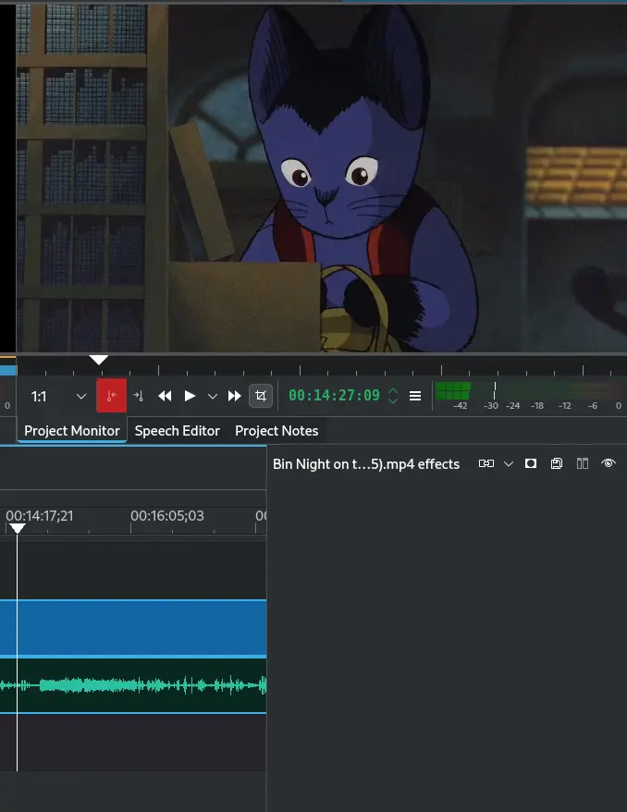
Task: Open the monitor hamburger options menu
Action: tap(415, 396)
